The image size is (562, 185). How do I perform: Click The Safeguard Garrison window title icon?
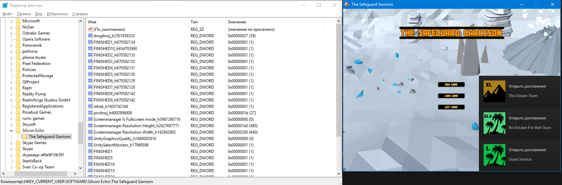coord(347,4)
